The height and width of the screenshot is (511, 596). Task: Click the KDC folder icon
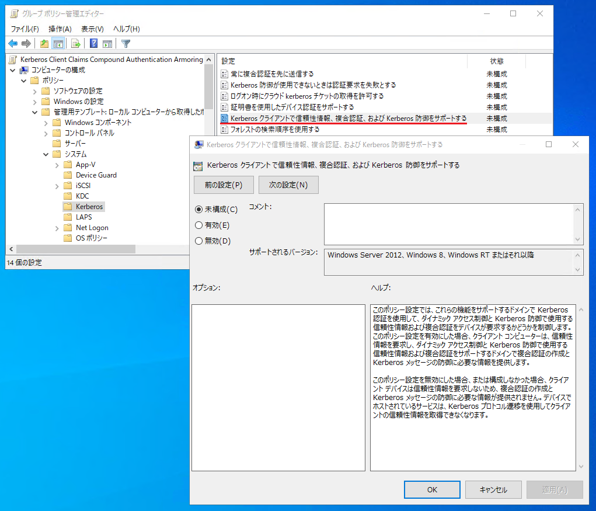click(68, 196)
